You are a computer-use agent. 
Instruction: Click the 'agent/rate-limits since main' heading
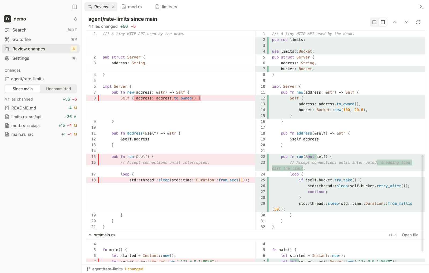pos(123,19)
